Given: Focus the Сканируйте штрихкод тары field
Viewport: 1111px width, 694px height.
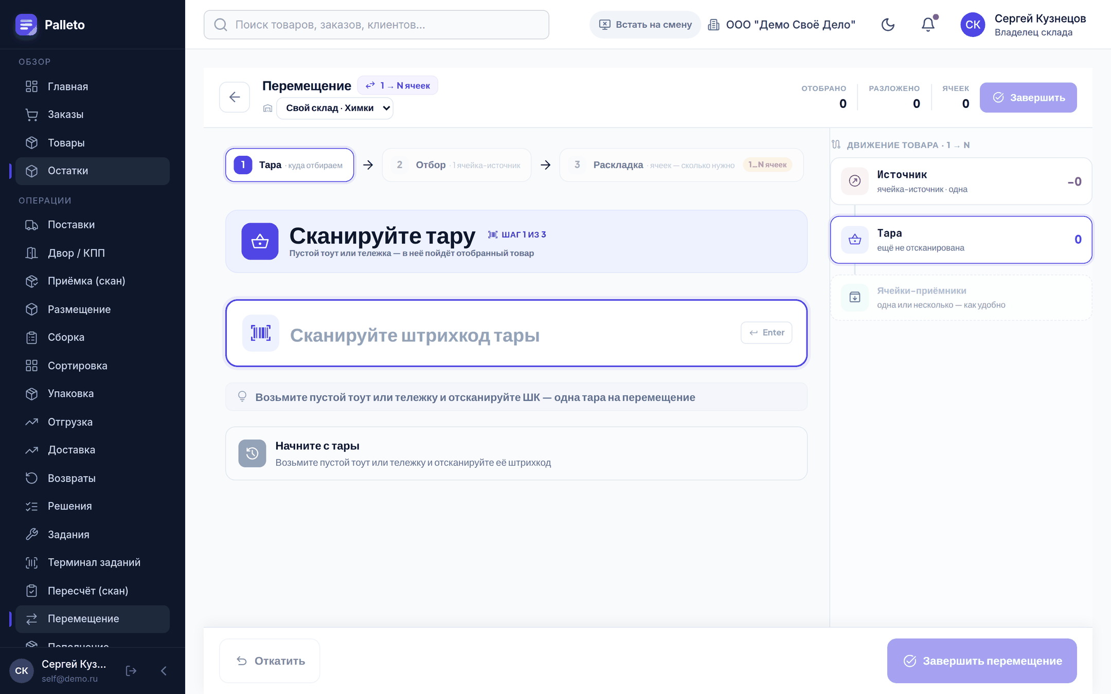Looking at the screenshot, I should point(516,333).
